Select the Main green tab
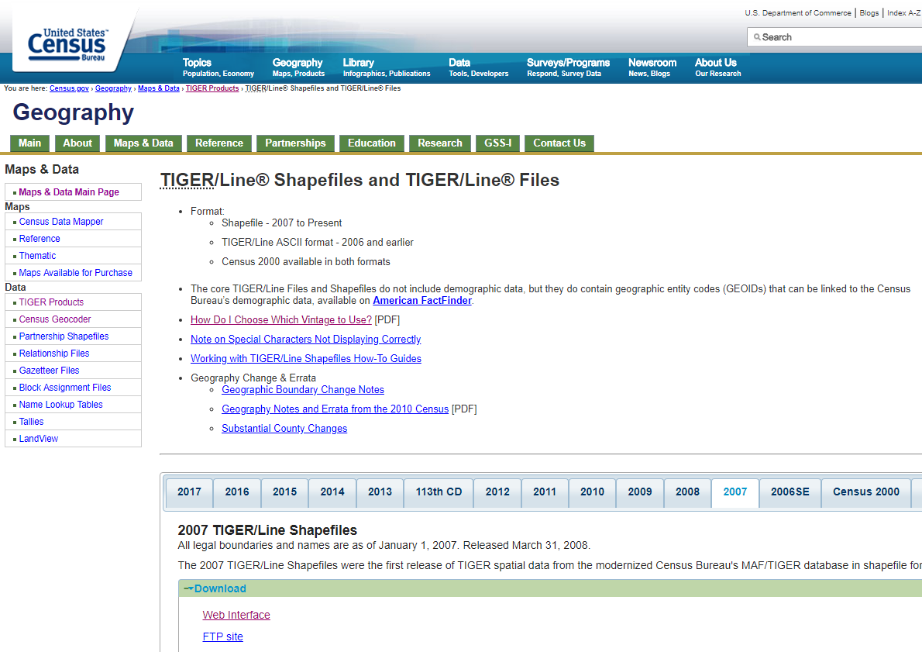The height and width of the screenshot is (652, 922). (30, 143)
